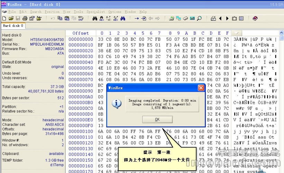The image size is (284, 173).
Task: Click the Clone disk icon
Action: (178, 18)
